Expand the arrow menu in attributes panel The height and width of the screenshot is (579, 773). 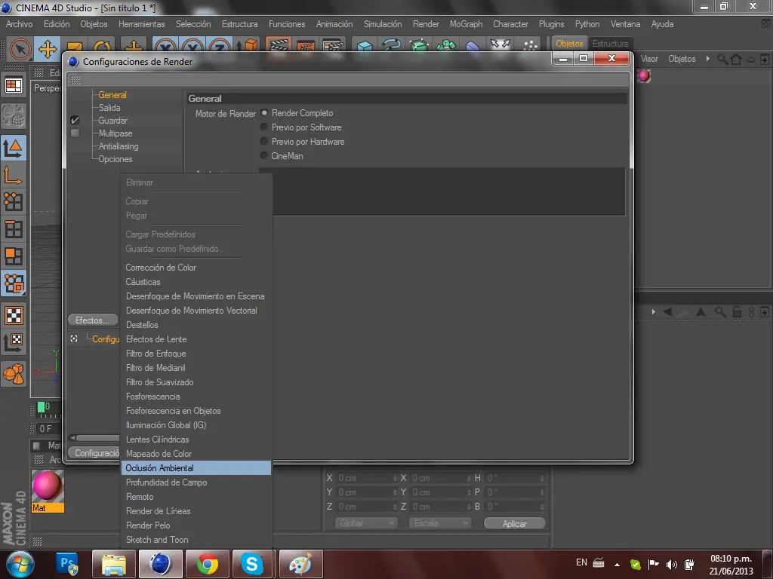(654, 311)
